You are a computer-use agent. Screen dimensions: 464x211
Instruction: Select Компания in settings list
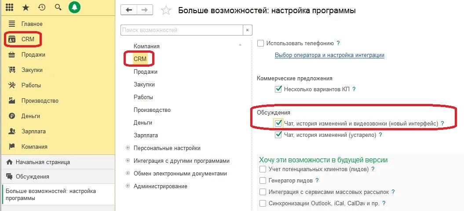146,46
